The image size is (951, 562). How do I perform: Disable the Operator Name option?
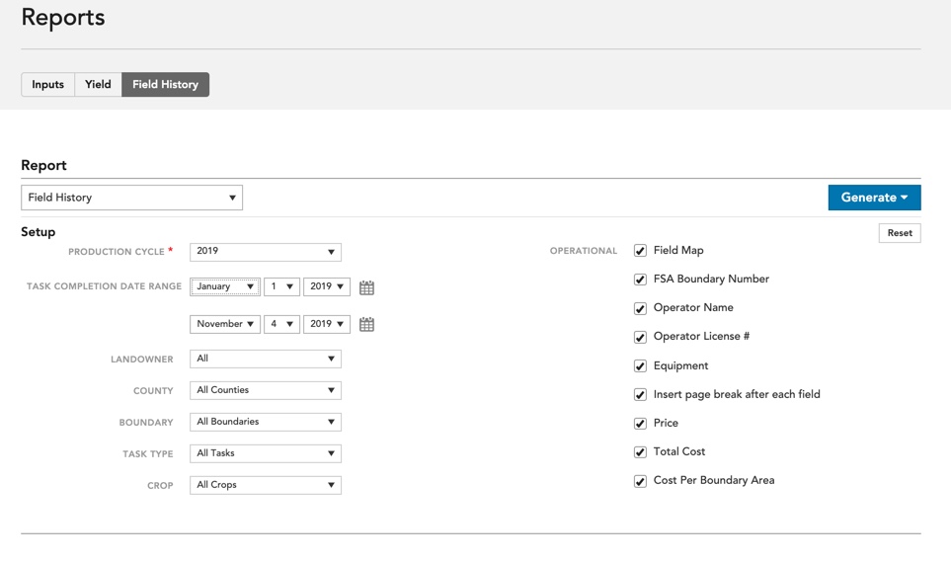click(x=640, y=308)
